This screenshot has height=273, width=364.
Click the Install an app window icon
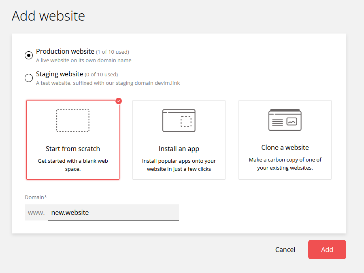(x=179, y=120)
